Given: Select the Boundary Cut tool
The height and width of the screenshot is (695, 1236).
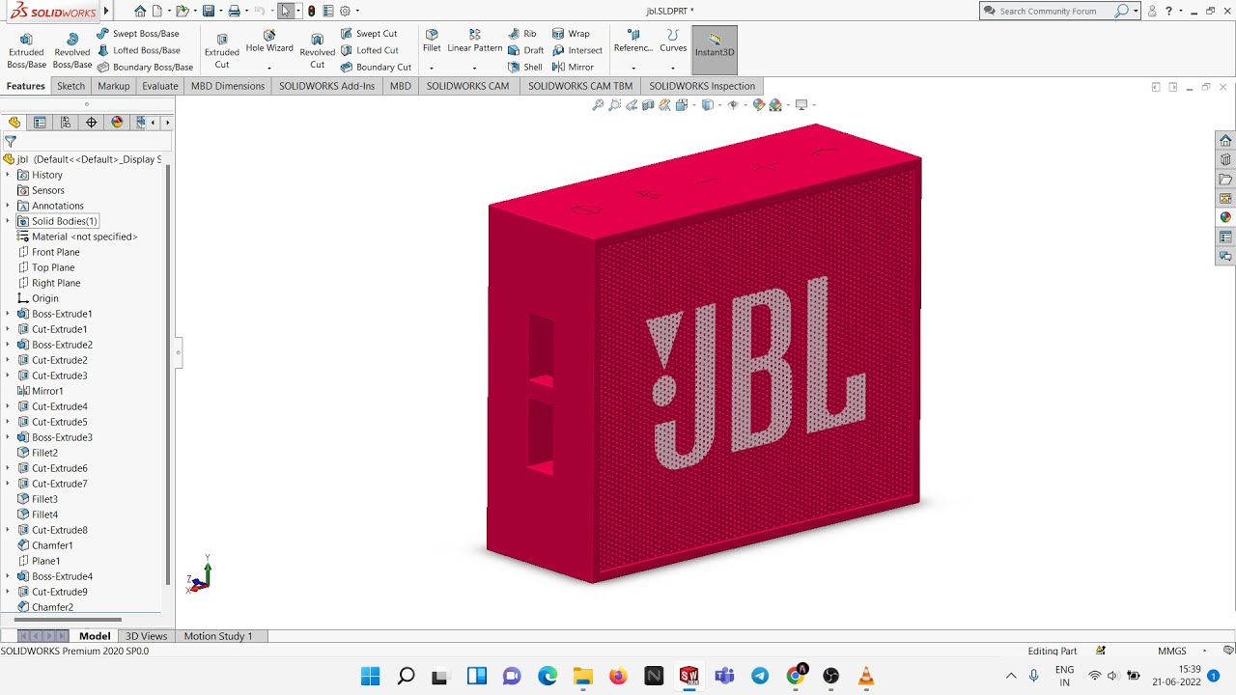Looking at the screenshot, I should click(376, 68).
